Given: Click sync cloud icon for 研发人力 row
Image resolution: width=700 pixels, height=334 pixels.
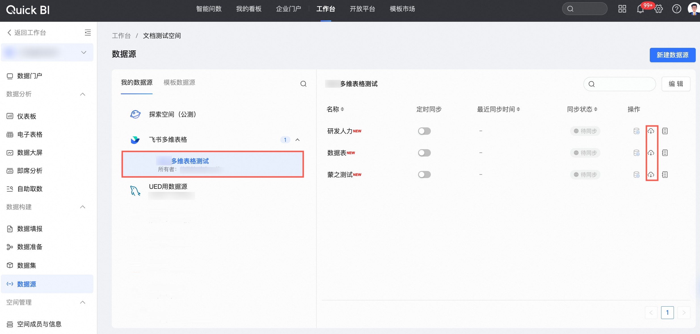Looking at the screenshot, I should (651, 131).
